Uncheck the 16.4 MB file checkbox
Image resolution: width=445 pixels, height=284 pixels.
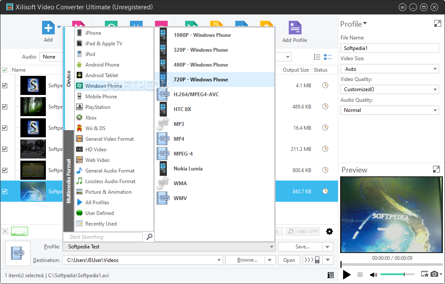coord(5,128)
